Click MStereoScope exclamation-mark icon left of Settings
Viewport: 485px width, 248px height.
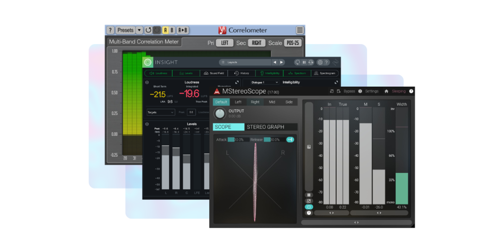pos(360,91)
